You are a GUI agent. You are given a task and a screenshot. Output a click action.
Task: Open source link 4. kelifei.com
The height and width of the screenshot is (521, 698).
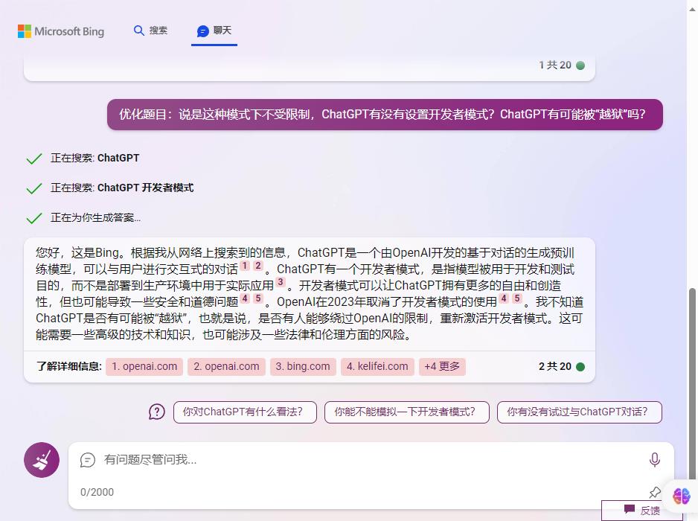pyautogui.click(x=377, y=366)
